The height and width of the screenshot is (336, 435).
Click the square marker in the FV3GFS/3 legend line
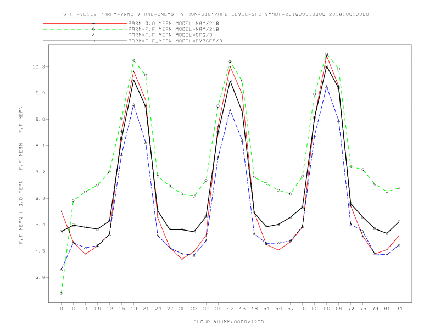93,41
